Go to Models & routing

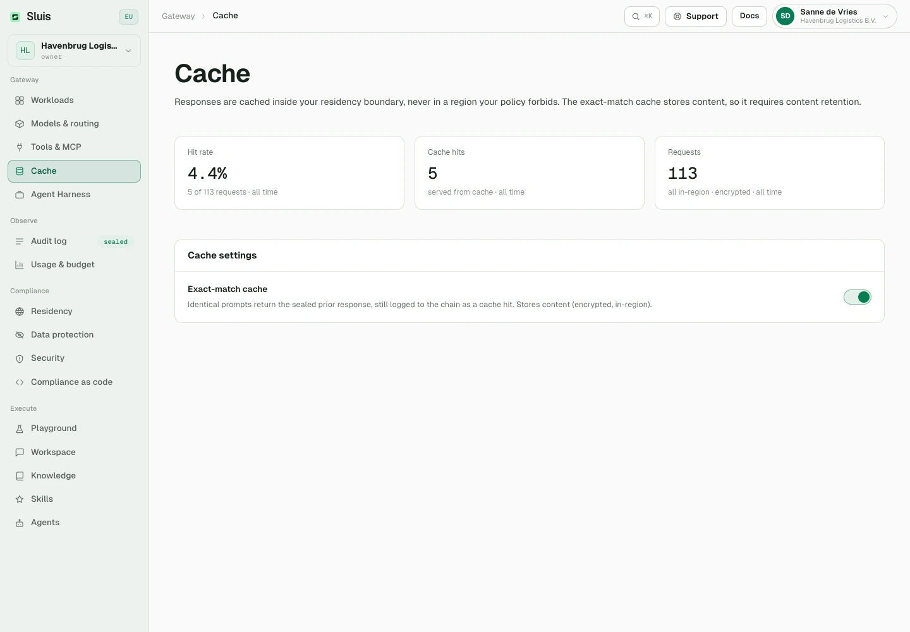click(x=74, y=124)
